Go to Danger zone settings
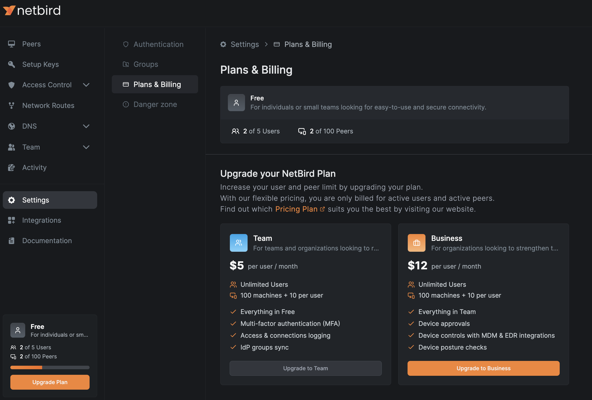This screenshot has width=592, height=400. pyautogui.click(x=155, y=104)
